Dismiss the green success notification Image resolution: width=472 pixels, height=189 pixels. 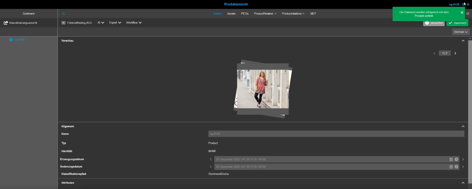[x=462, y=13]
